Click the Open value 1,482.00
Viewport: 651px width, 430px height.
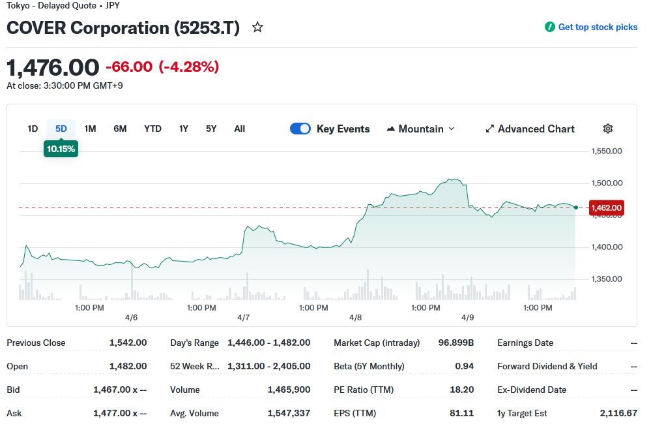click(128, 366)
